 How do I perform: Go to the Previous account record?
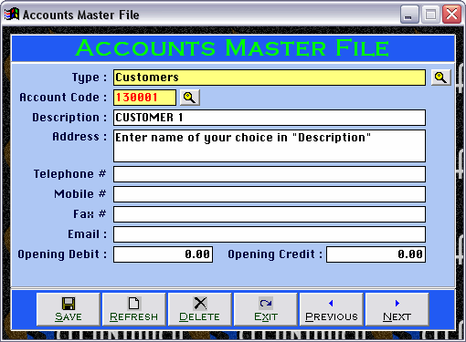332,309
